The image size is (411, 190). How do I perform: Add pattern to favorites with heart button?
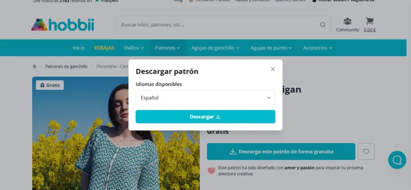click(x=366, y=152)
